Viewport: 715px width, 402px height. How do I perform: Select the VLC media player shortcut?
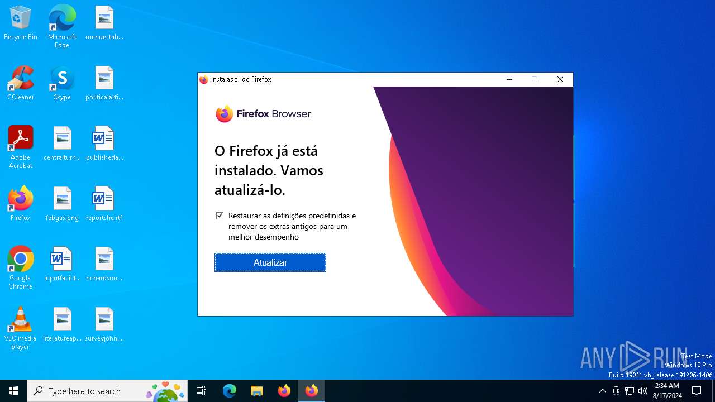pyautogui.click(x=21, y=328)
